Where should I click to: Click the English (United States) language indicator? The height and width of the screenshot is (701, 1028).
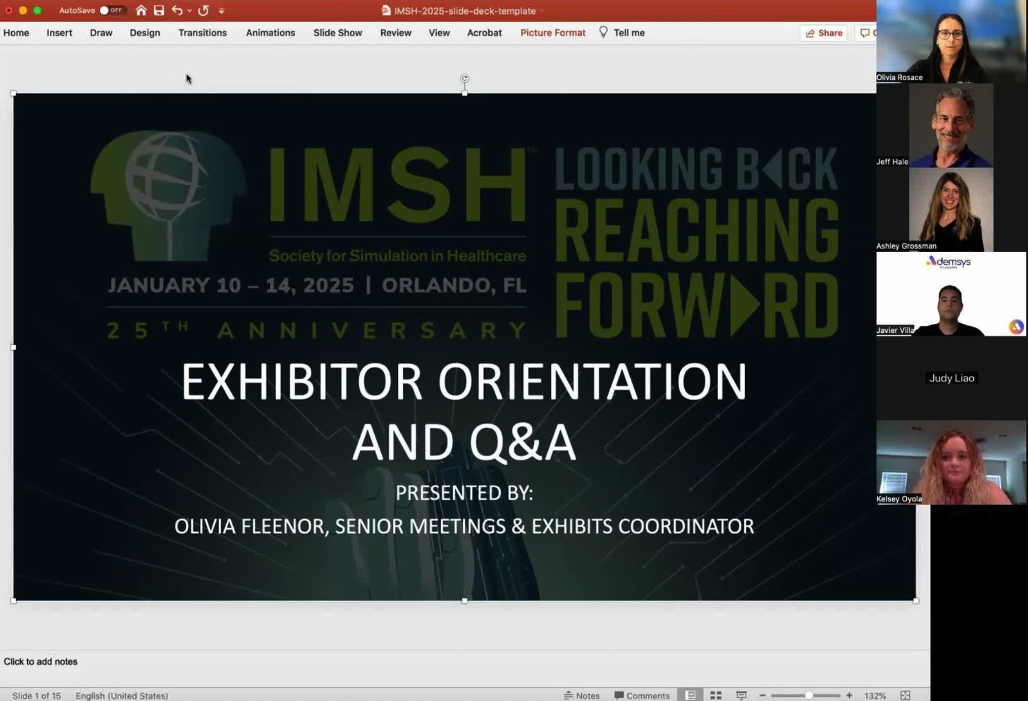(x=122, y=695)
